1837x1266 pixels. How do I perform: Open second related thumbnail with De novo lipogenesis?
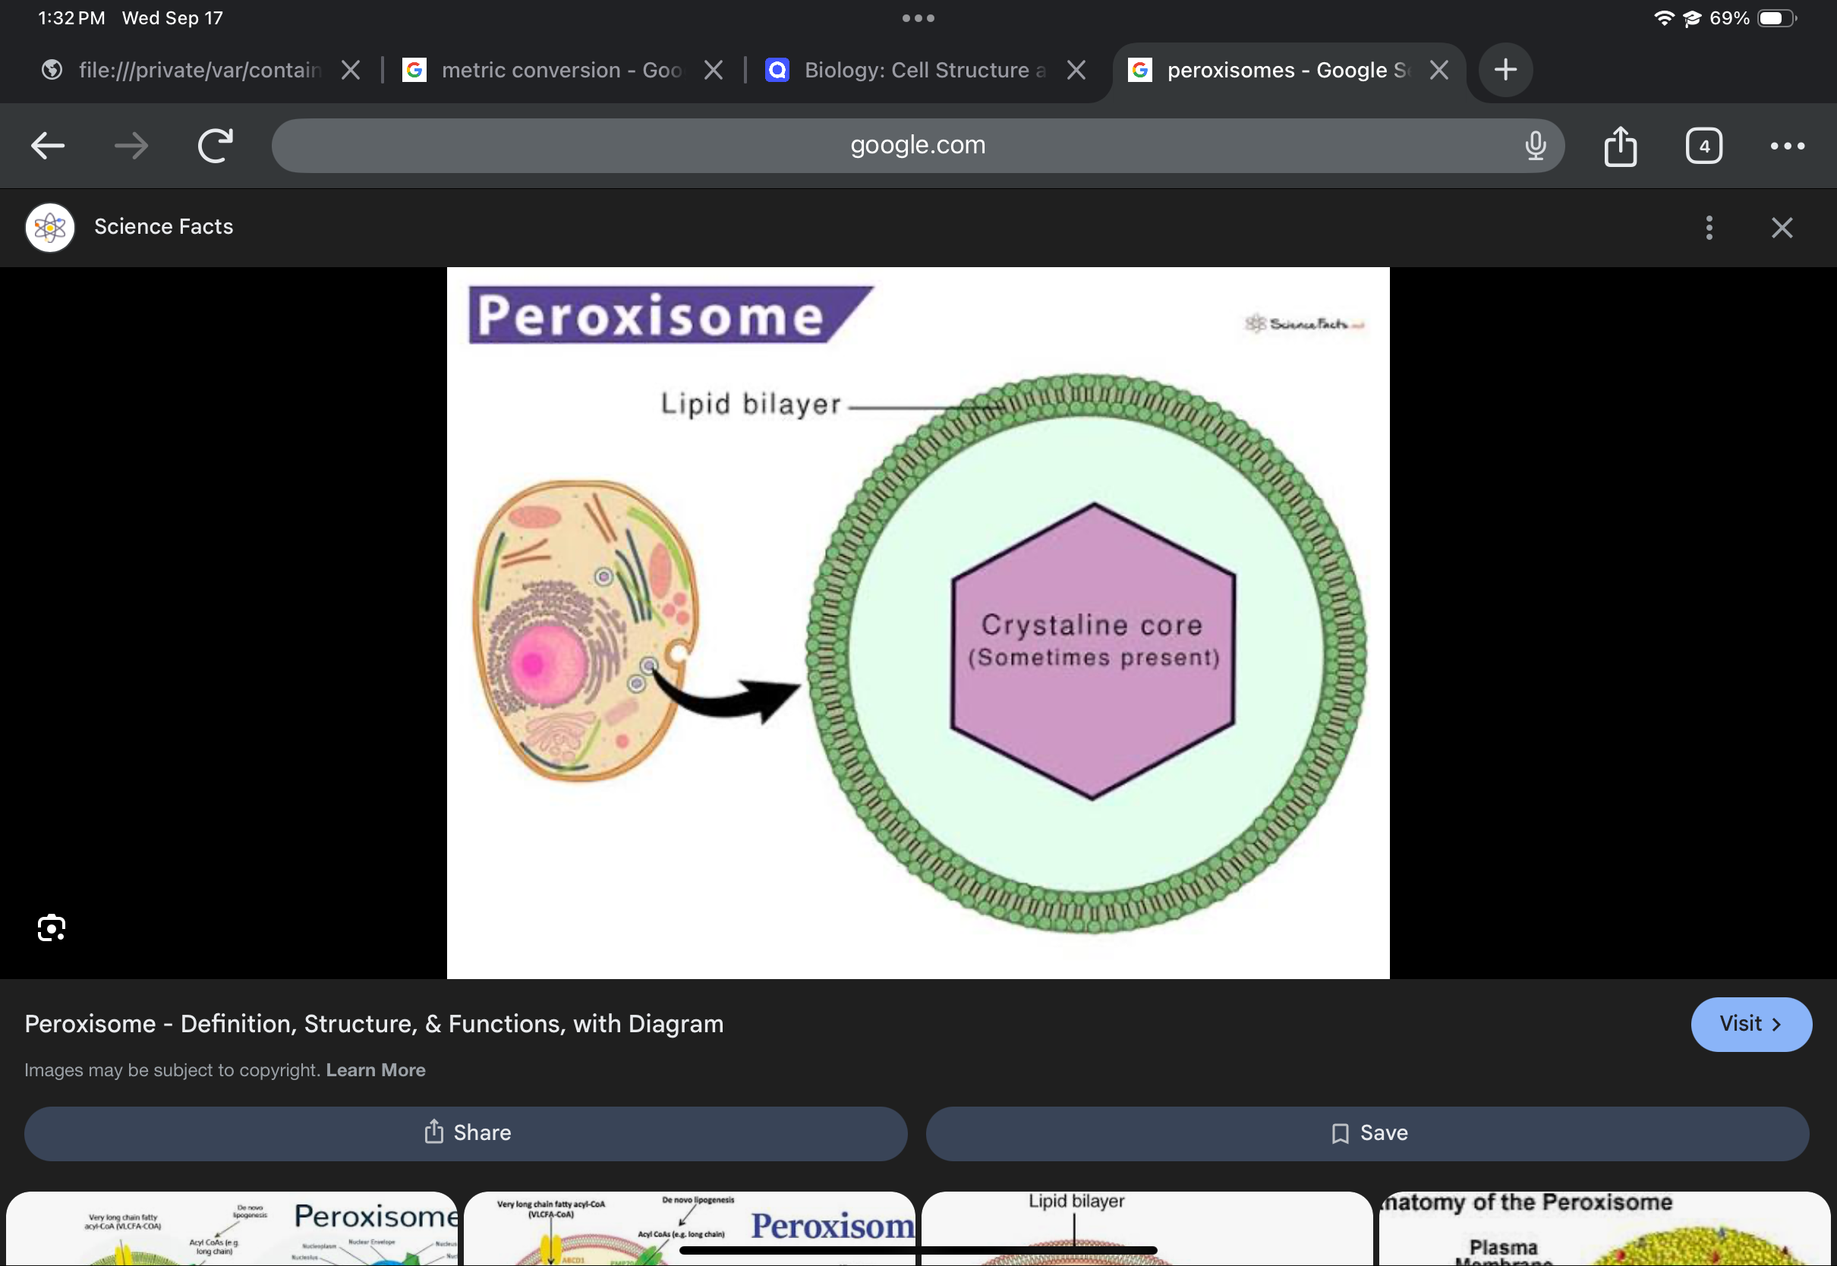point(689,1228)
